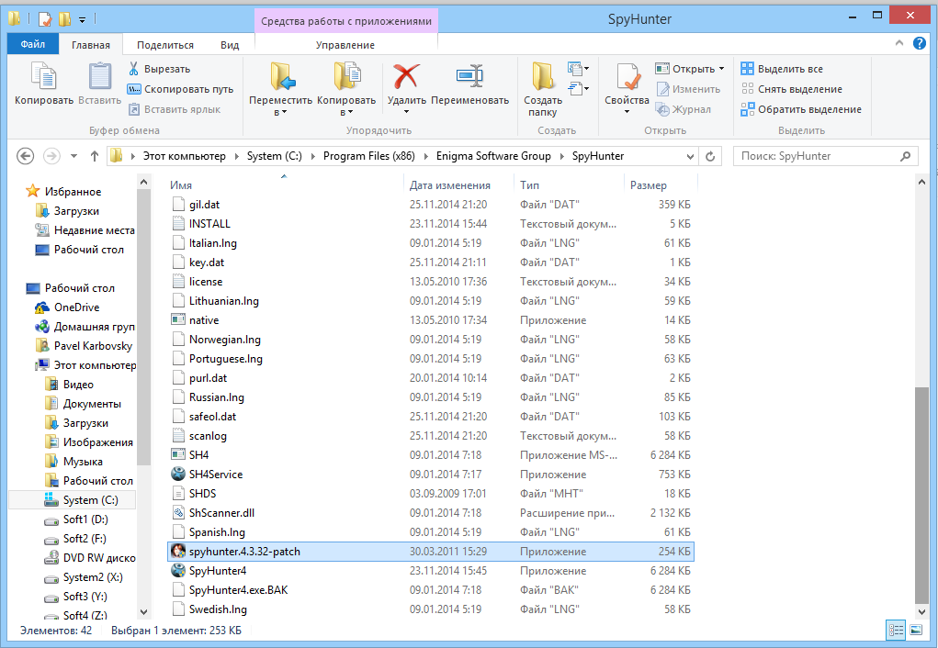The image size is (938, 648).
Task: Go back with the left arrow button
Action: (25, 156)
